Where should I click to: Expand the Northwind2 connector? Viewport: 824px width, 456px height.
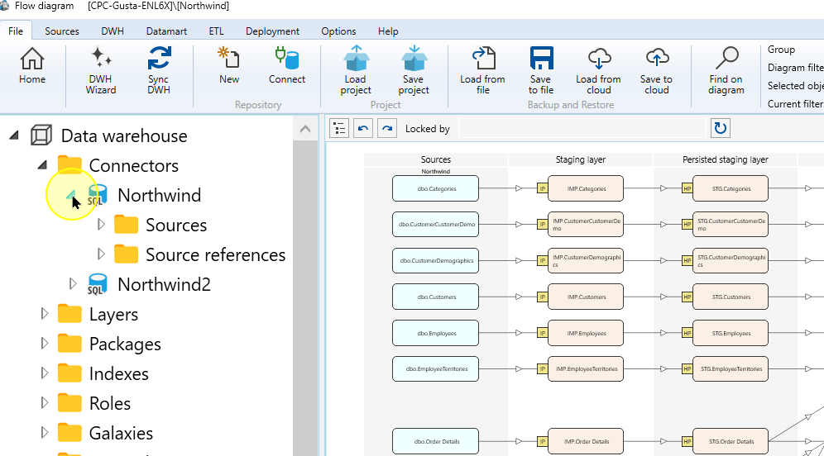[x=73, y=284]
